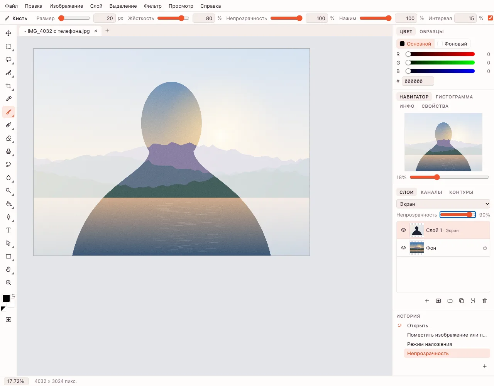Revert to the Открыть history step
The width and height of the screenshot is (494, 386).
click(x=417, y=325)
